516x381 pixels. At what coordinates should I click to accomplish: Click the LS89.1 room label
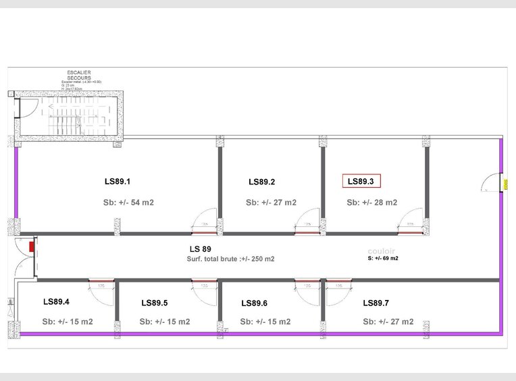point(117,181)
